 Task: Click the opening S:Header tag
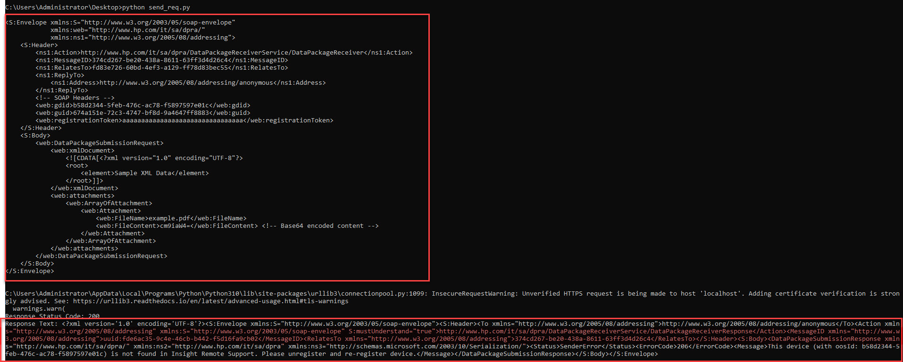point(39,45)
